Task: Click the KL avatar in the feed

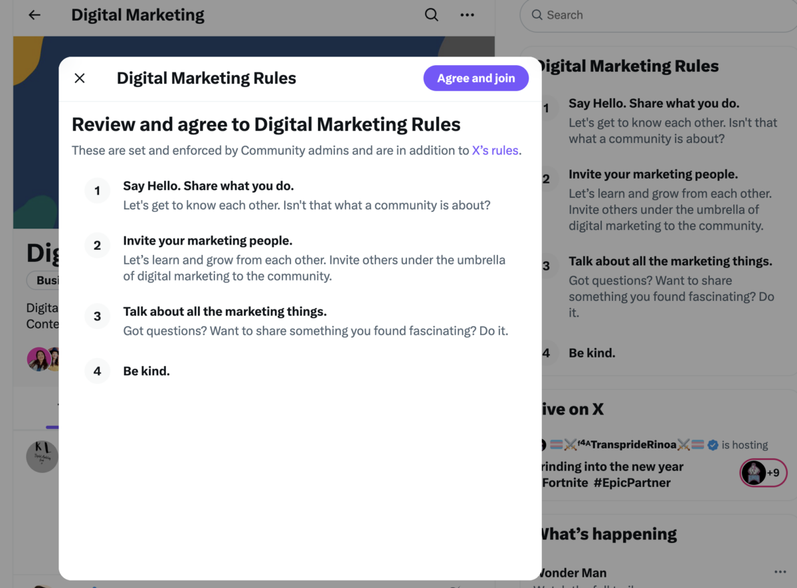Action: pos(42,456)
